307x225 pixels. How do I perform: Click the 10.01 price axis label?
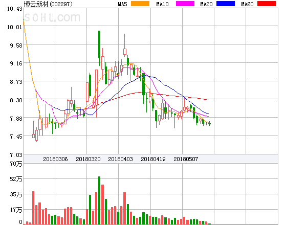(x=15, y=27)
